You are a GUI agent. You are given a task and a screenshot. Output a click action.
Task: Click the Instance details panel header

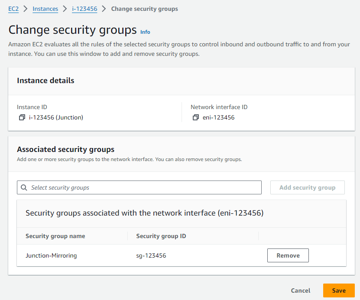[45, 81]
